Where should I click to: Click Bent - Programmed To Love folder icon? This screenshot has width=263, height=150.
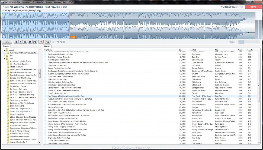[x=8, y=72]
